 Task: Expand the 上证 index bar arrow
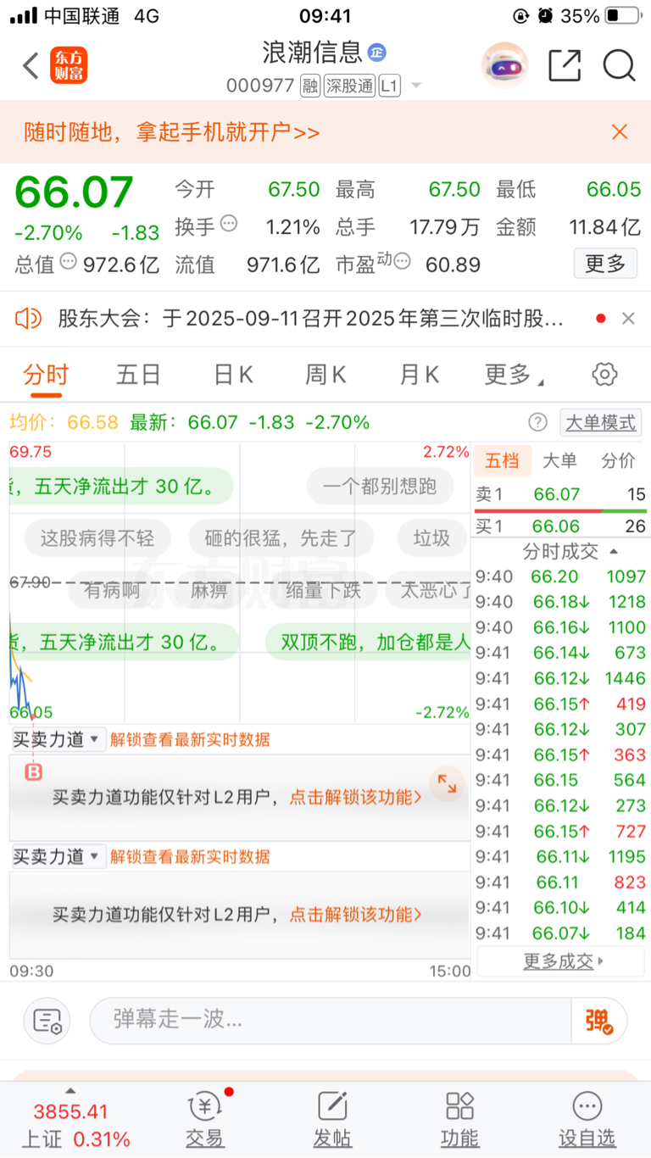[70, 1091]
